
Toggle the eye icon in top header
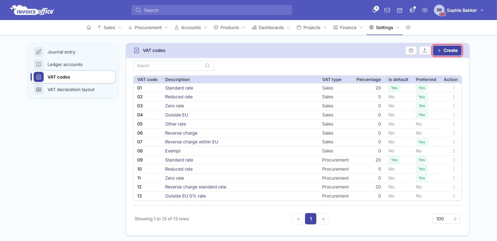click(425, 10)
